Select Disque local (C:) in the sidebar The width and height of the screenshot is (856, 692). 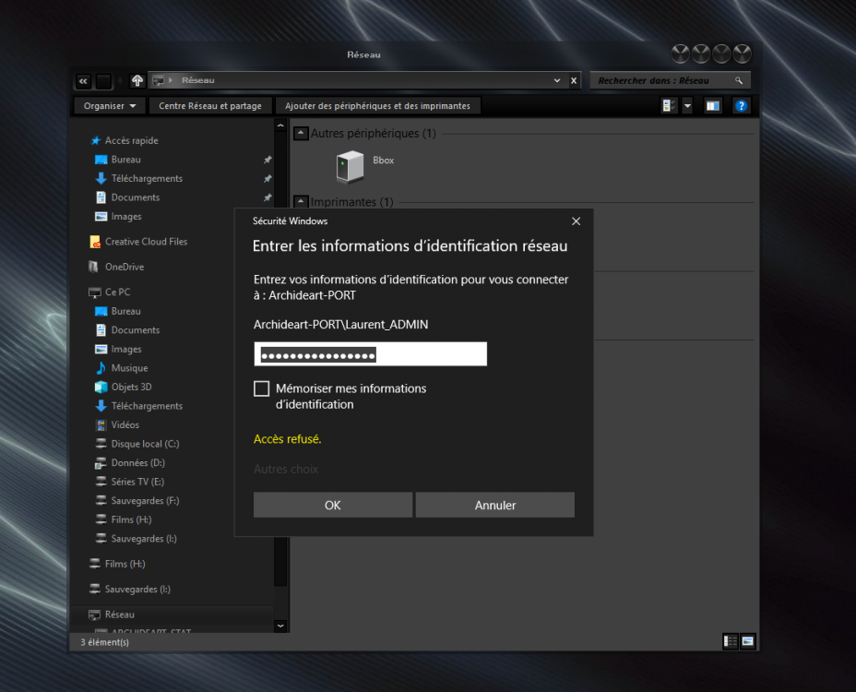click(145, 444)
